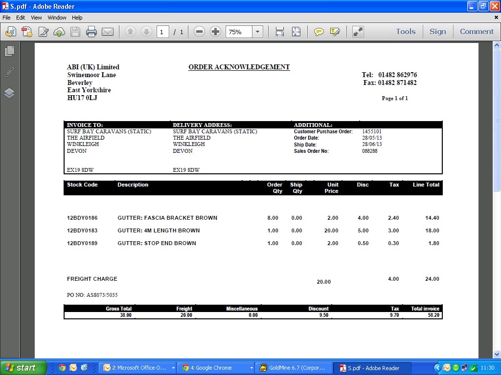
Task: Open the Window menu
Action: click(57, 18)
